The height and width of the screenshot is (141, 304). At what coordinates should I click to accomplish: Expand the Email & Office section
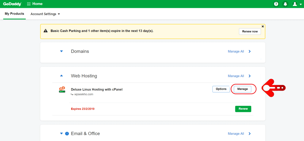coord(61,134)
